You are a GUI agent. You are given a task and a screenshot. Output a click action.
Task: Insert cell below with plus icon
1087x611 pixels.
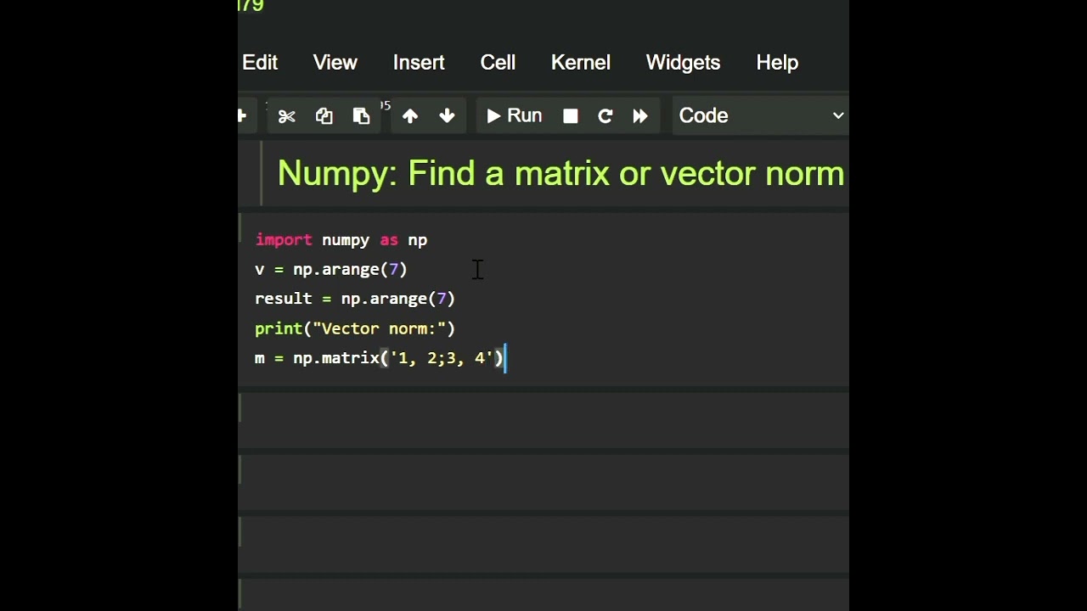pos(243,116)
